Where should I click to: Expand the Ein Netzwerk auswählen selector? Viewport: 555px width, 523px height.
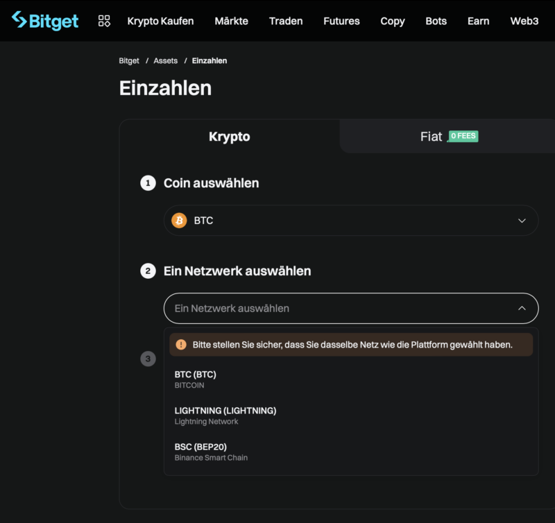[x=350, y=308]
